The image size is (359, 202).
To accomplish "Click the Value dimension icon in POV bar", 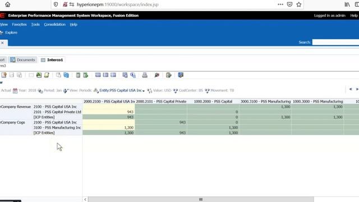I will point(150,91).
